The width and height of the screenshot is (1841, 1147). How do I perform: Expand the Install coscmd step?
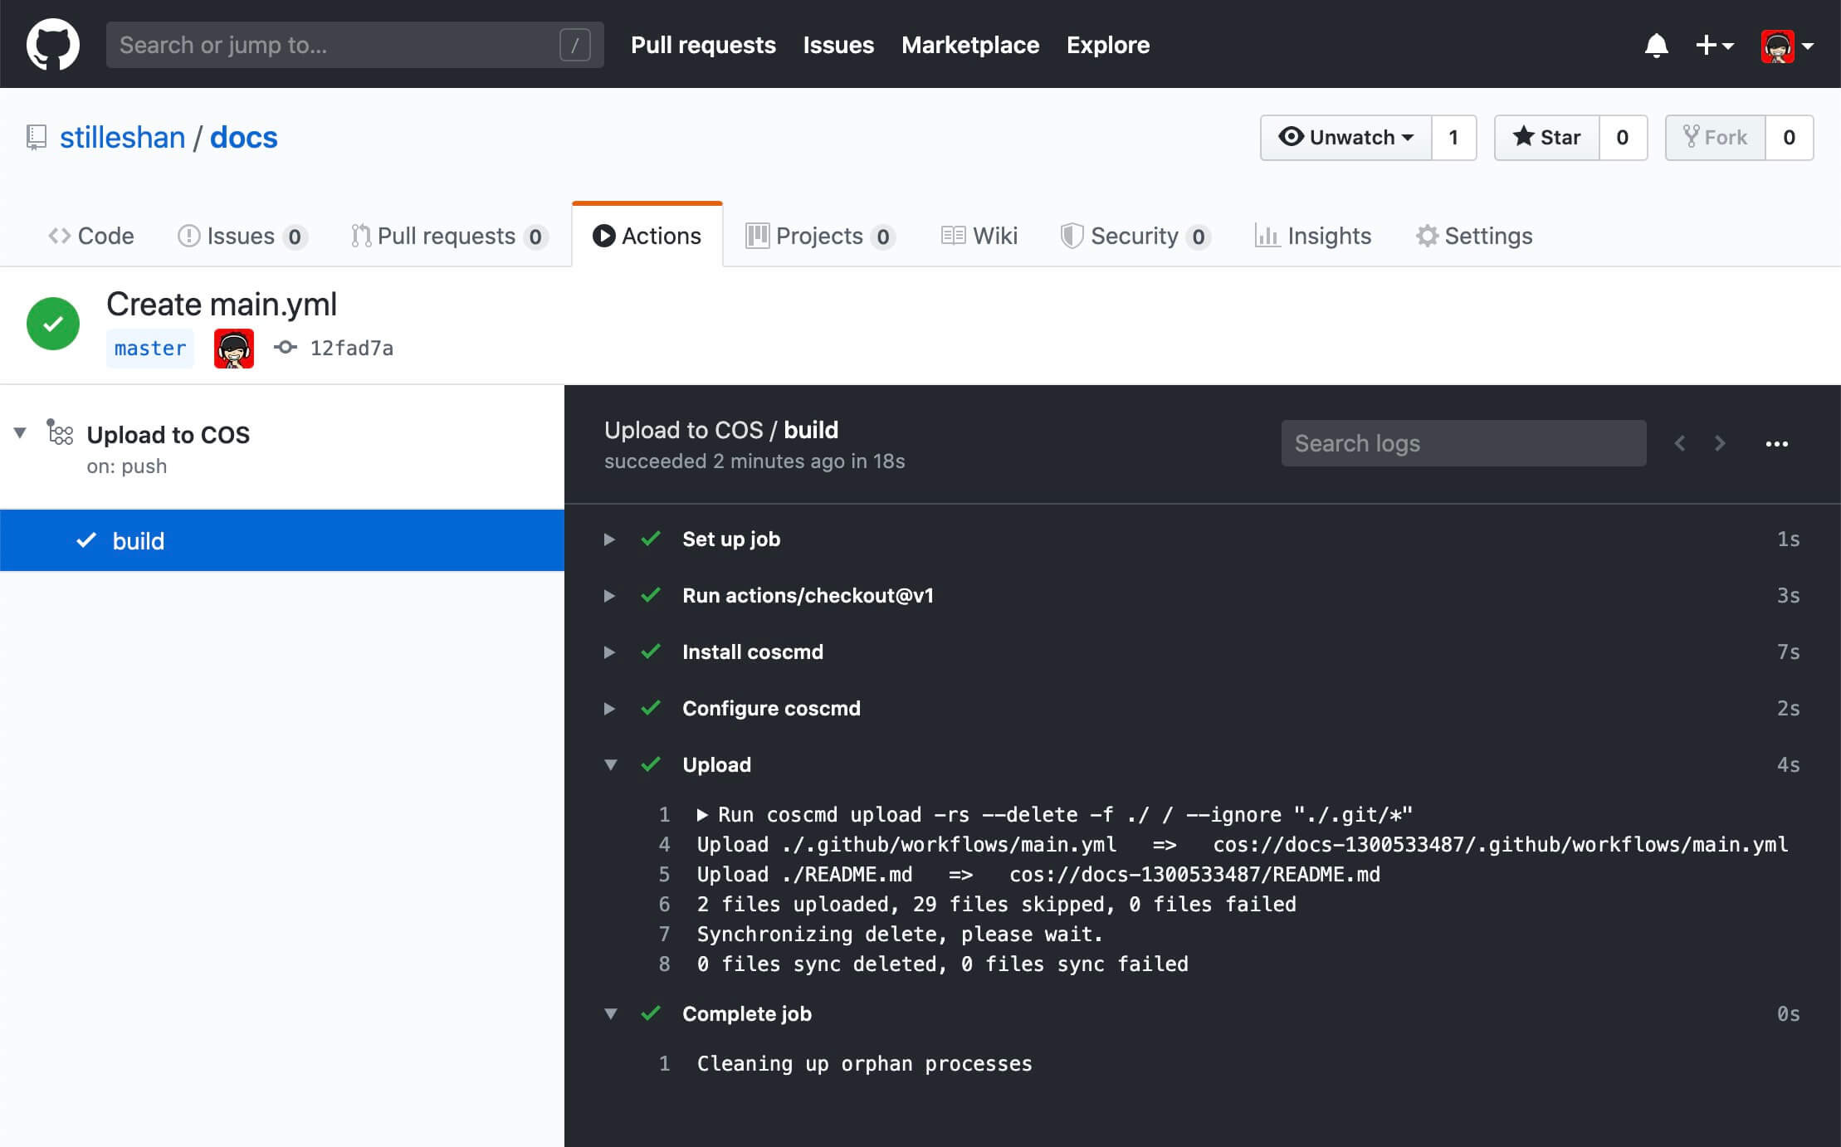[x=609, y=652]
